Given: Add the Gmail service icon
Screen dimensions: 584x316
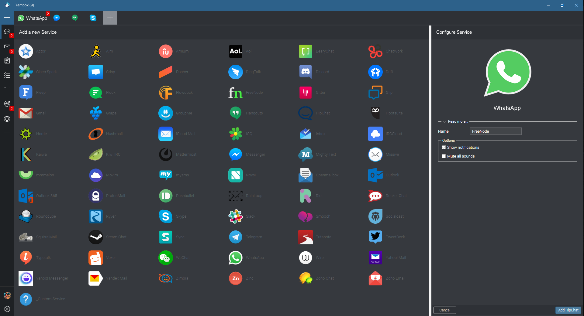Looking at the screenshot, I should pyautogui.click(x=26, y=113).
